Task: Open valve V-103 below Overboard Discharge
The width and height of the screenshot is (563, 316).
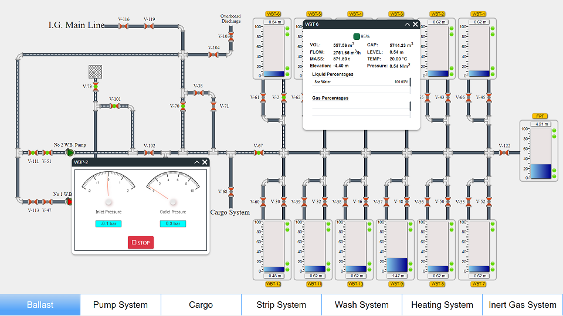Action: [231, 36]
